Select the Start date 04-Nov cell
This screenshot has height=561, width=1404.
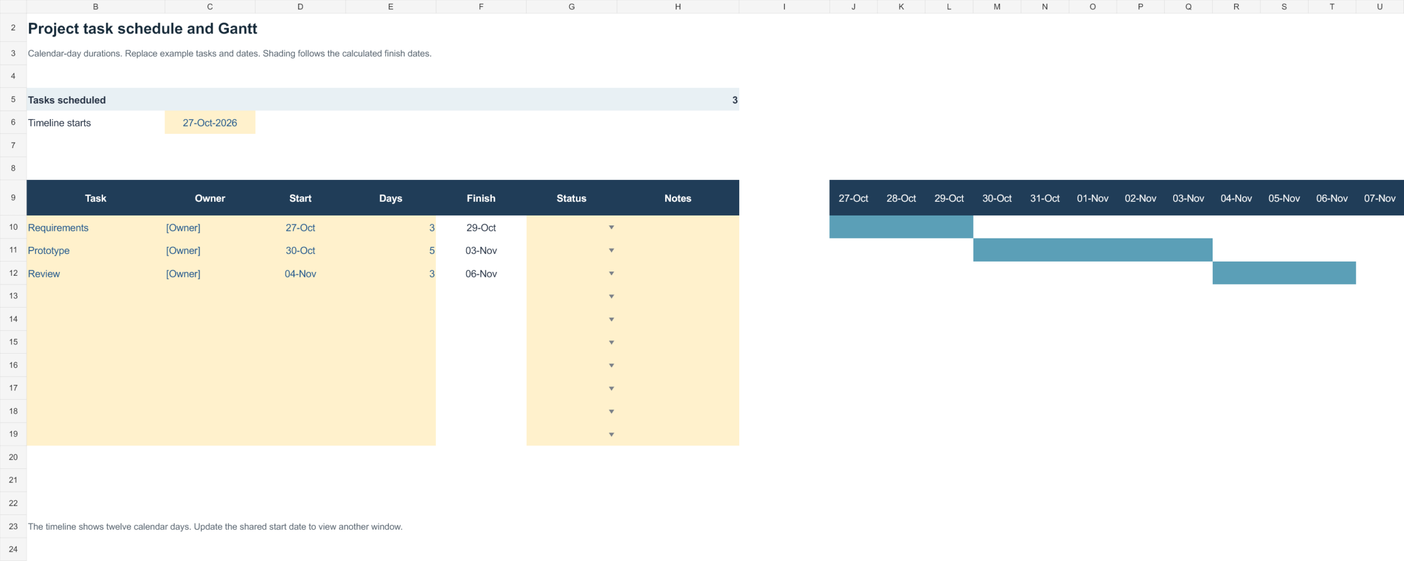300,273
